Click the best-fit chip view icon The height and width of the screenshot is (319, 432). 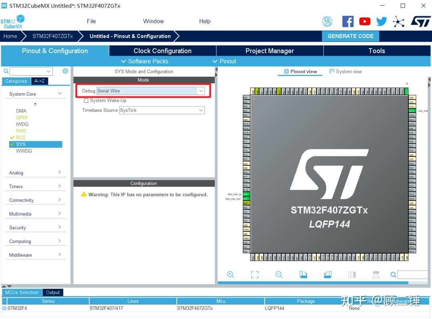click(255, 275)
